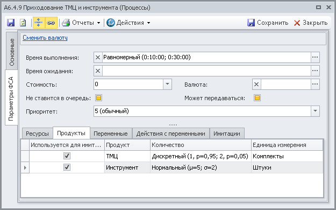336x210 pixels.
Task: Close the window with the title bar X
Action: click(x=328, y=8)
